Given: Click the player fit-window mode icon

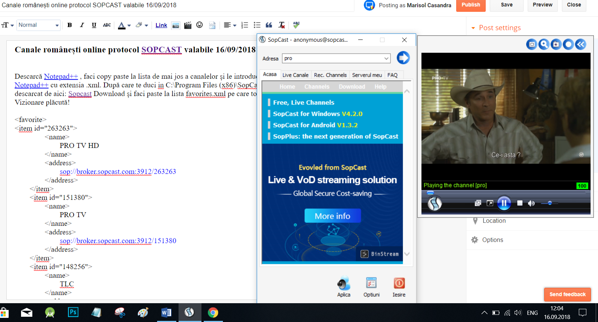Looking at the screenshot, I should point(531,44).
